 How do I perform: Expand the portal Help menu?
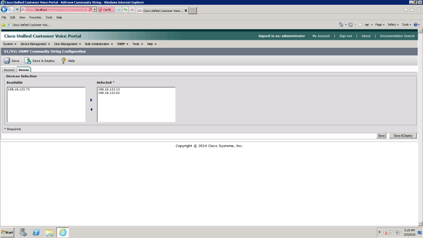click(x=152, y=44)
